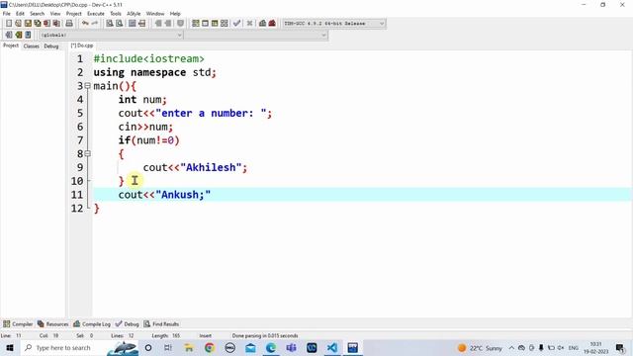Click the Save All toolbar icon
Screen dimensions: 633x356
coord(38,24)
